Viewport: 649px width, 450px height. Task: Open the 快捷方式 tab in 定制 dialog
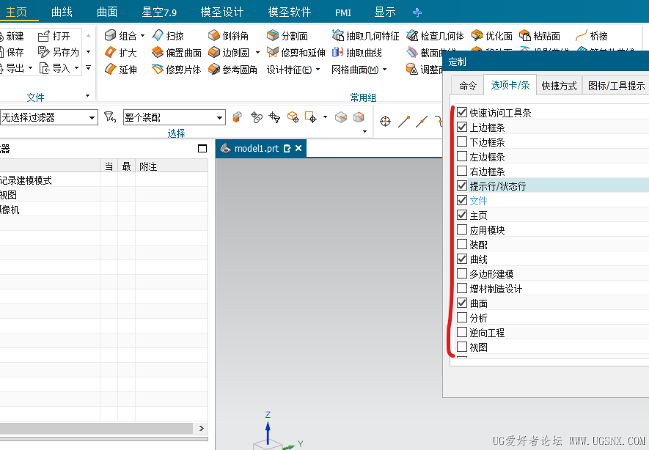(x=559, y=86)
